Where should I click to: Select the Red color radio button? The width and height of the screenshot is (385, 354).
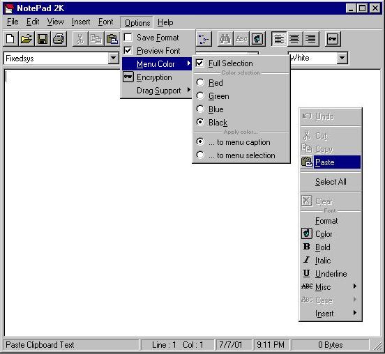(x=200, y=82)
